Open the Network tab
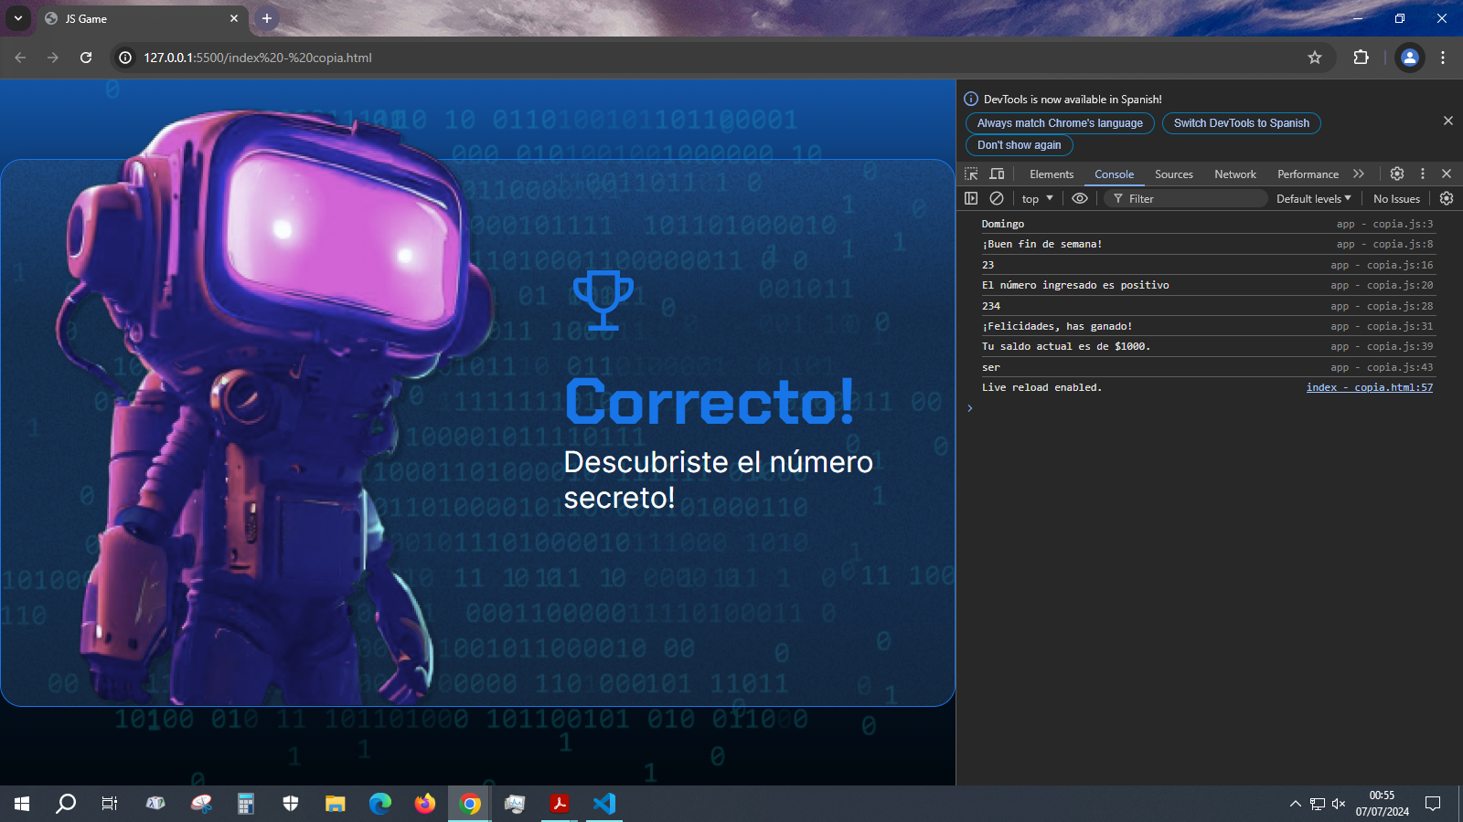Viewport: 1463px width, 822px height. point(1235,174)
